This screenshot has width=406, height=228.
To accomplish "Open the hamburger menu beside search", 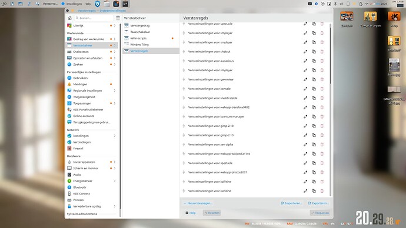I will [x=118, y=18].
